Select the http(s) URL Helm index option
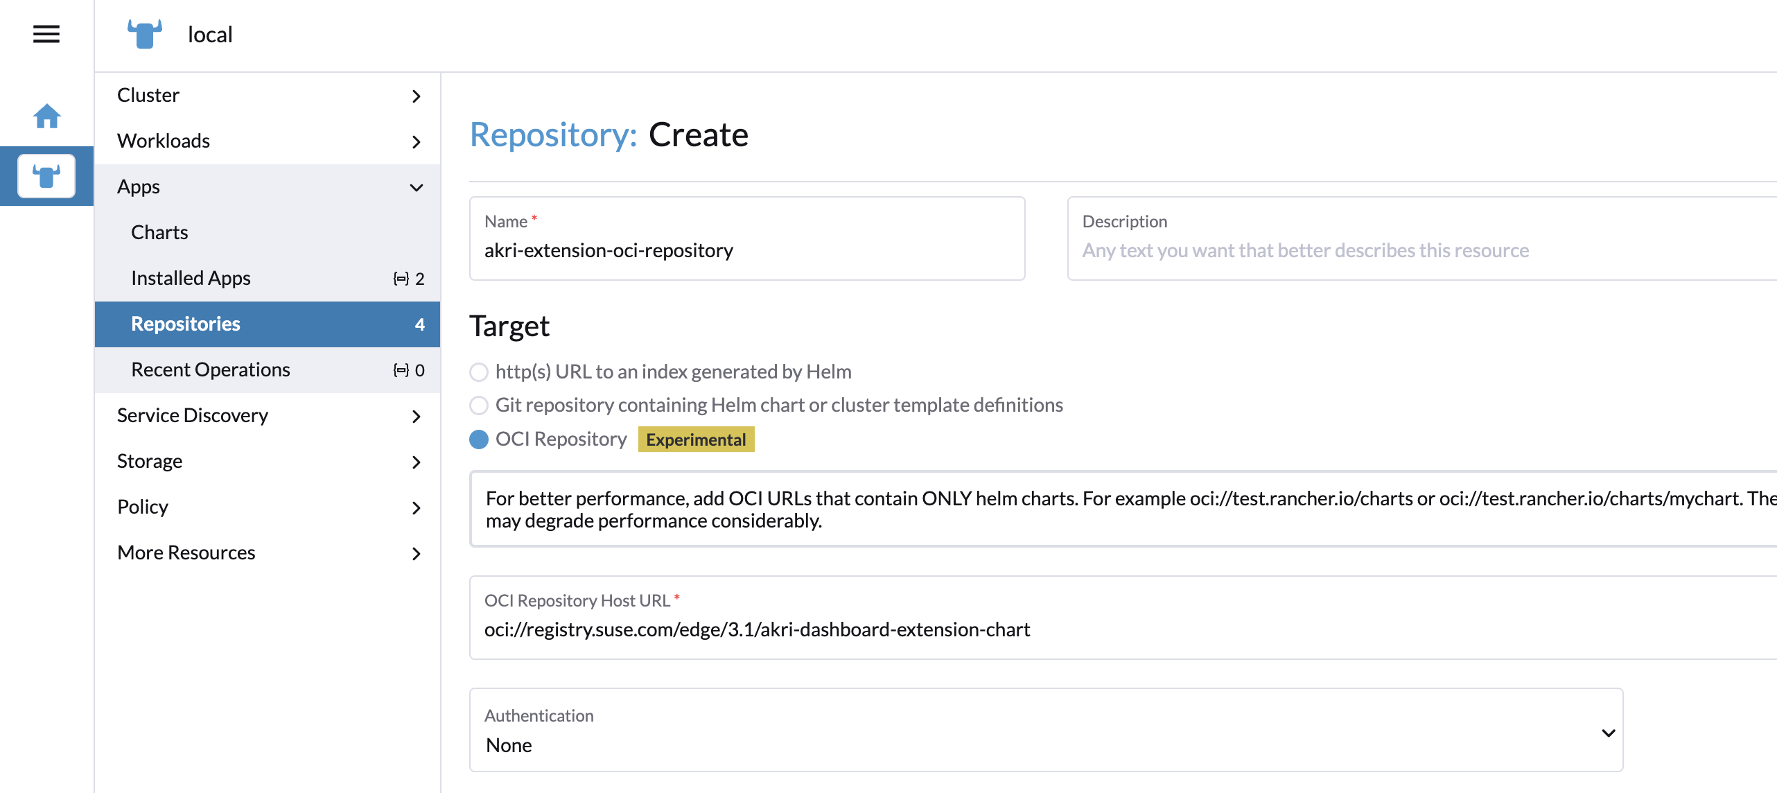 point(479,372)
